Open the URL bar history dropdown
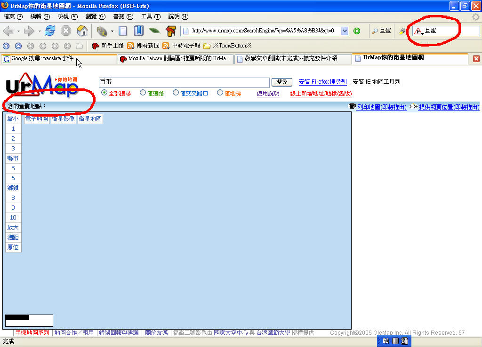This screenshot has width=482, height=347. click(x=345, y=31)
